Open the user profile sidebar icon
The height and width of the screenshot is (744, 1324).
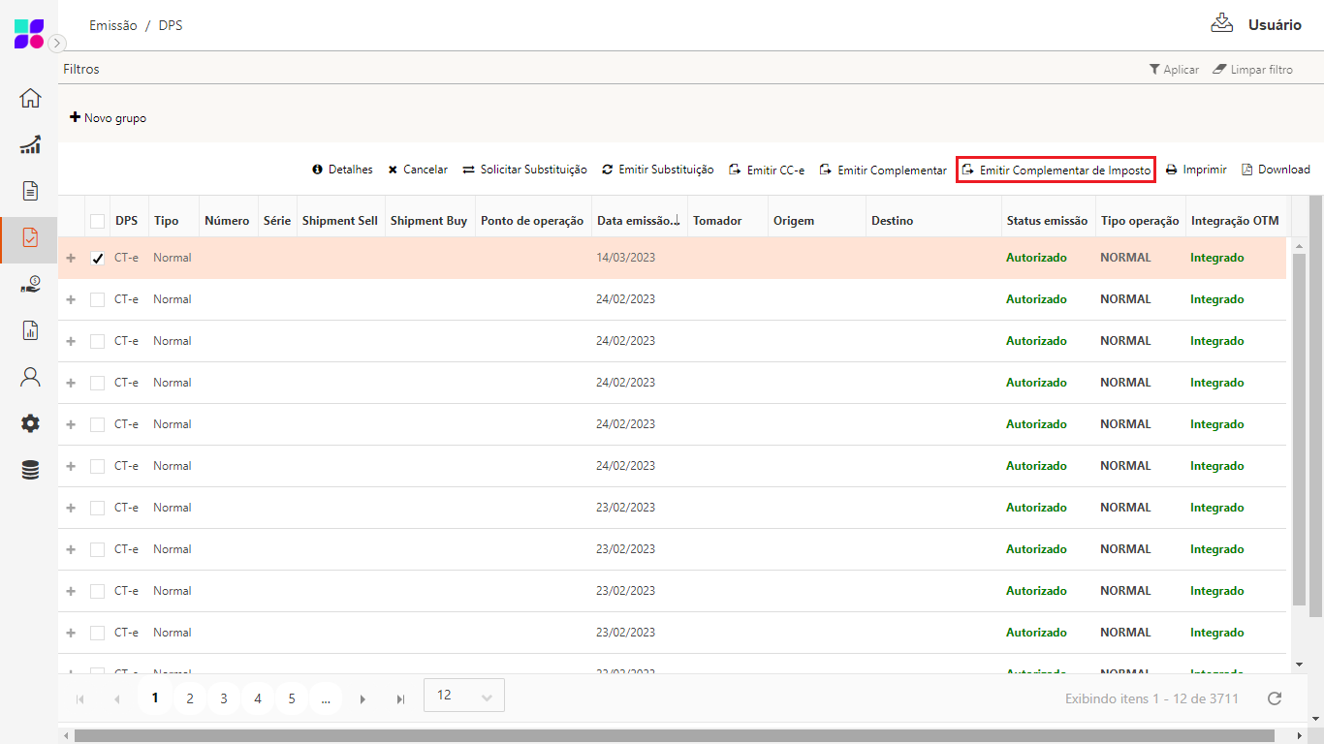click(x=30, y=377)
